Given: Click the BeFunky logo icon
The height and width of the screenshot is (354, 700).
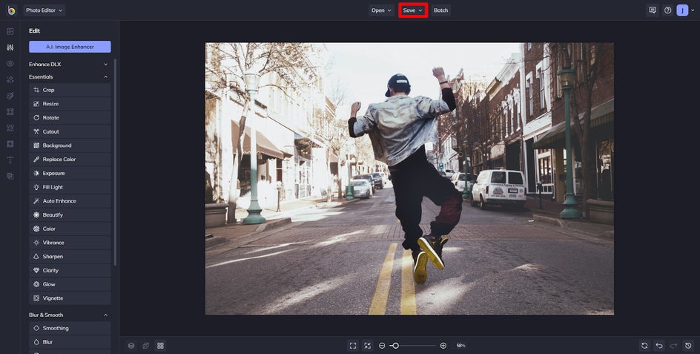Looking at the screenshot, I should tap(11, 10).
